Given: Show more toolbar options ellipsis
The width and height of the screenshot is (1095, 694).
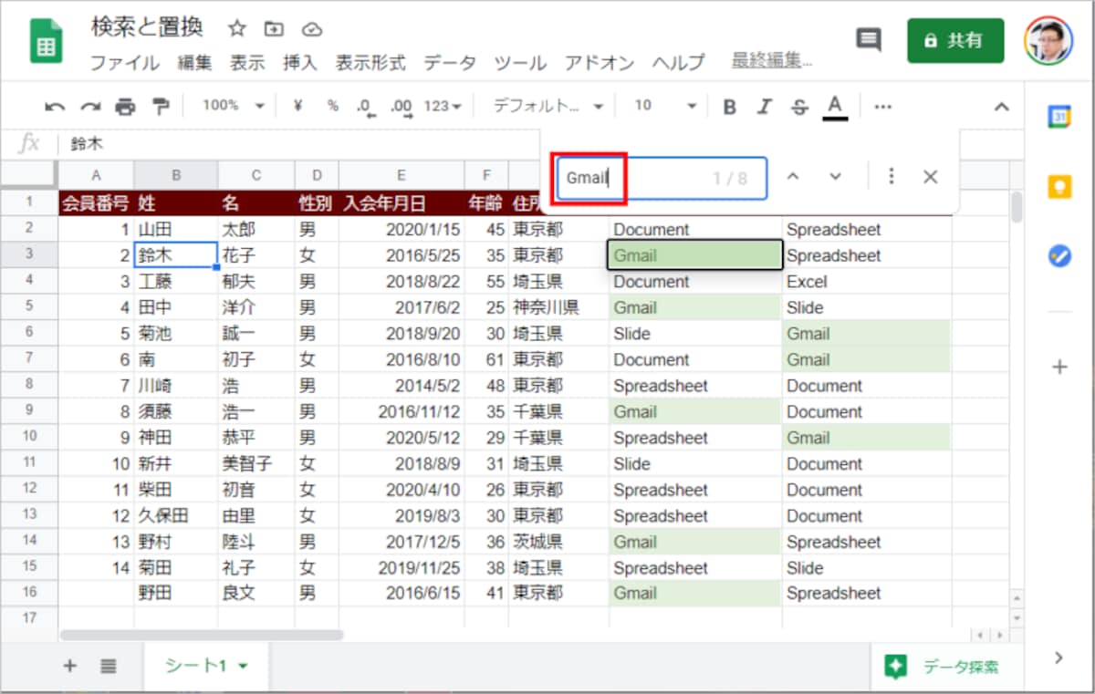Looking at the screenshot, I should [882, 107].
